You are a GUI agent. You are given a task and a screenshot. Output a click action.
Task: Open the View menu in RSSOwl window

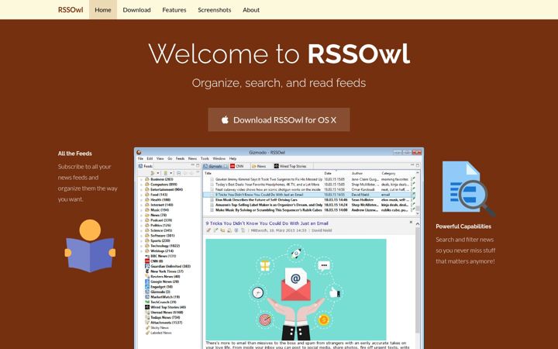[160, 158]
